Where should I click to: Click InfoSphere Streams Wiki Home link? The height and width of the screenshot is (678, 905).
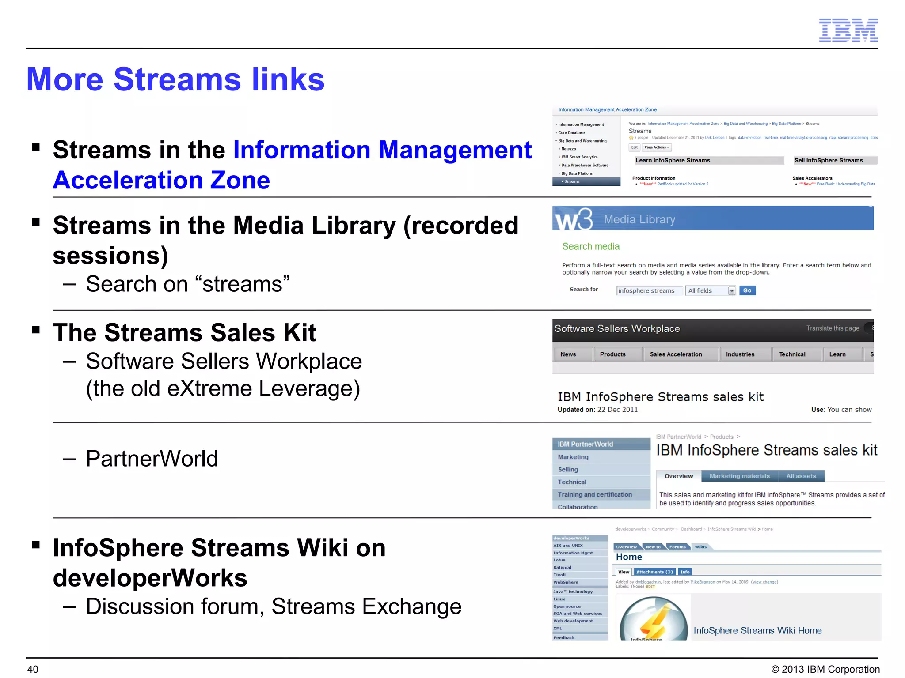757,630
